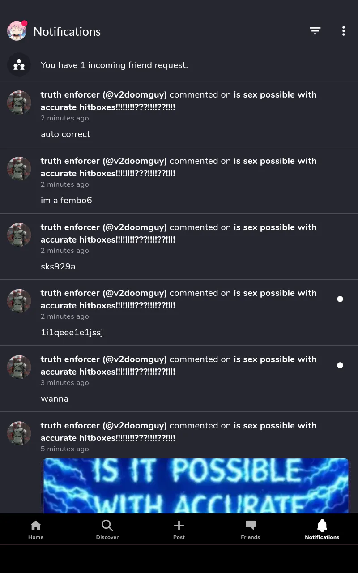
Task: Tap avatar on the 5 minutes ago notification
Action: (x=19, y=433)
